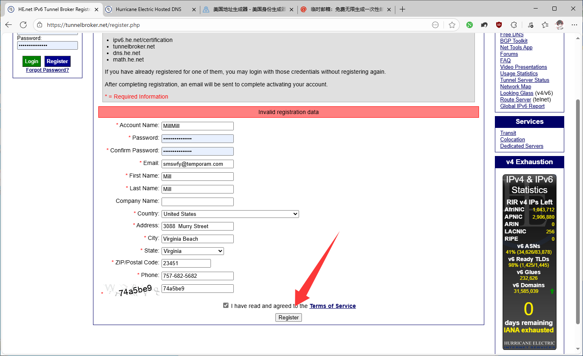Untick the Terms of Service agreement checkbox
This screenshot has height=356, width=583.
(226, 305)
